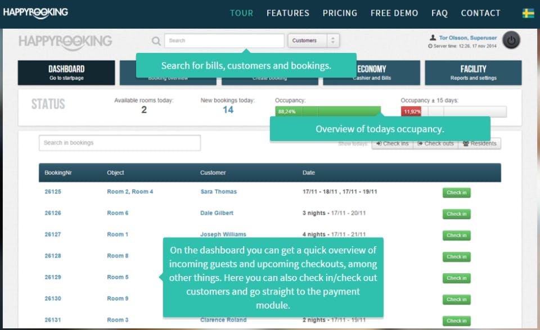Check in booking 26131

(x=456, y=320)
